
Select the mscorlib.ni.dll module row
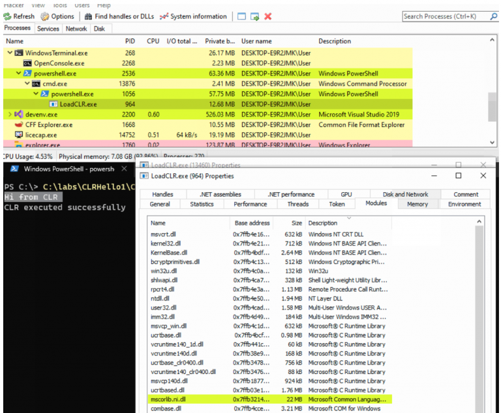(270, 399)
